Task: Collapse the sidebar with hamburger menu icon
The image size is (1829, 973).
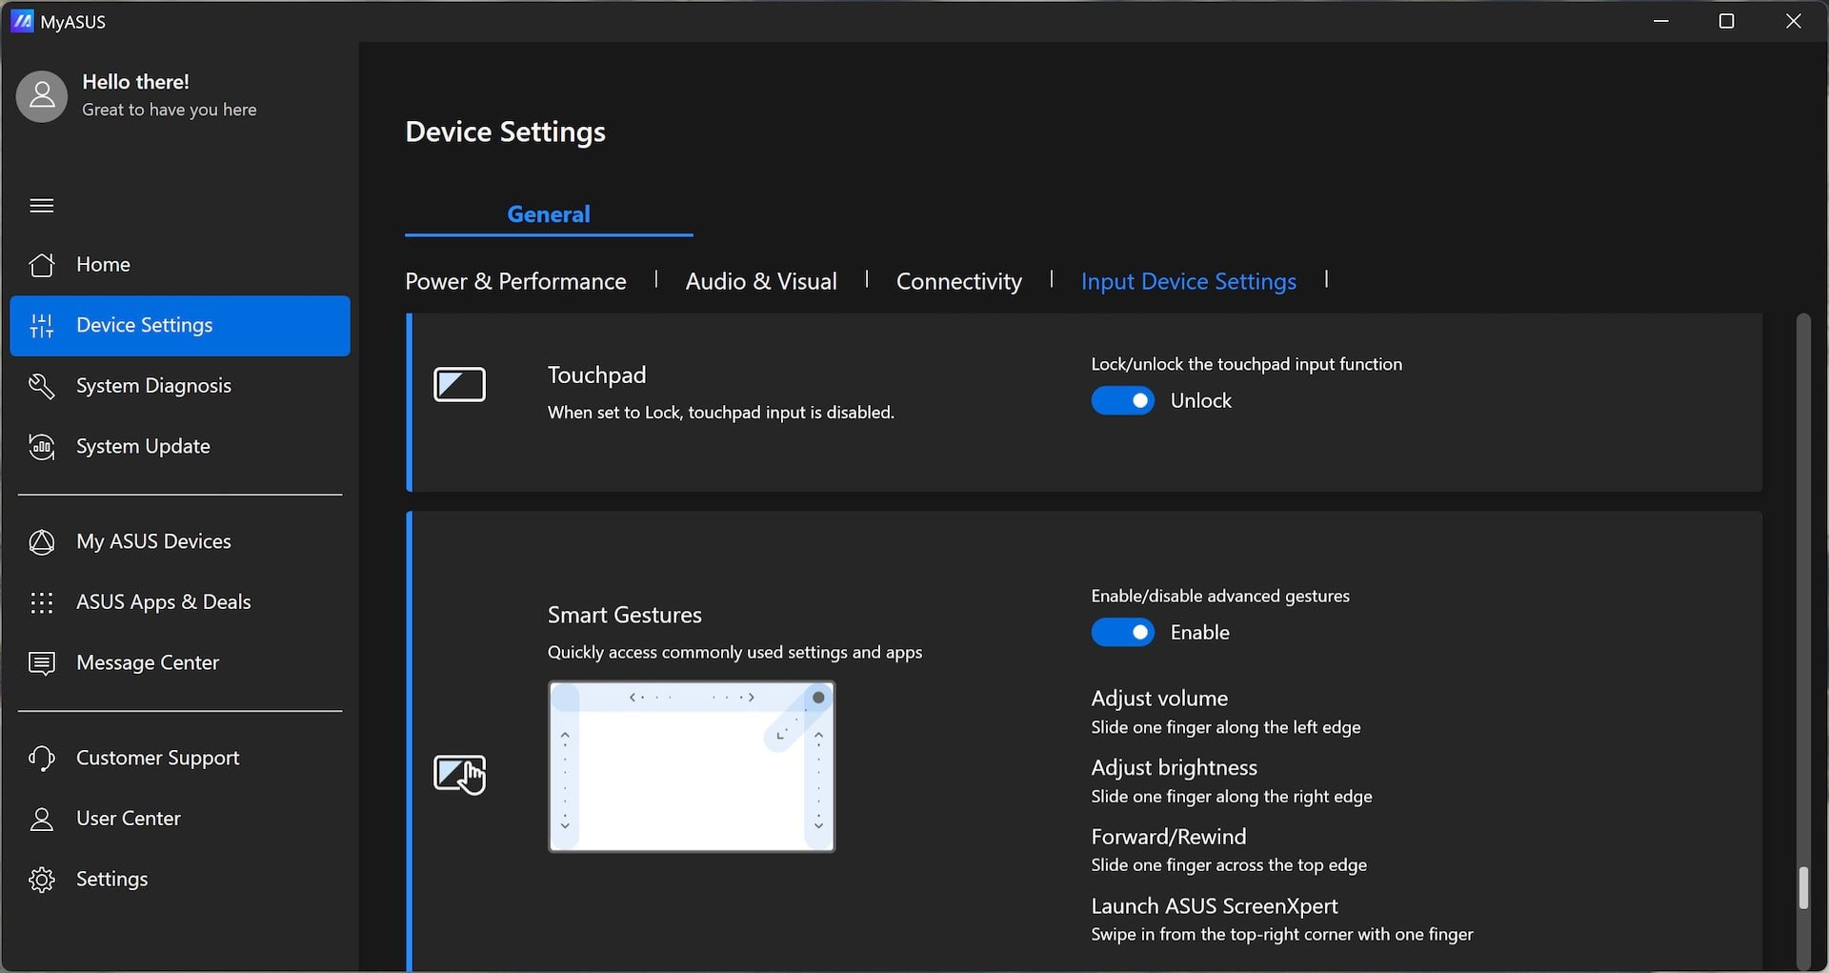Action: click(42, 206)
